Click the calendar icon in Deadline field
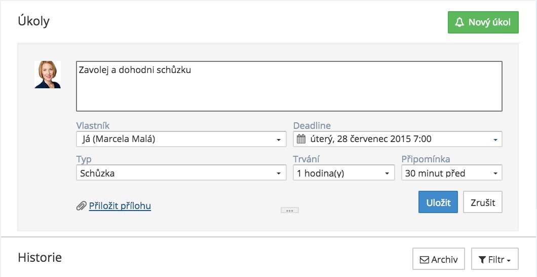 (x=301, y=139)
